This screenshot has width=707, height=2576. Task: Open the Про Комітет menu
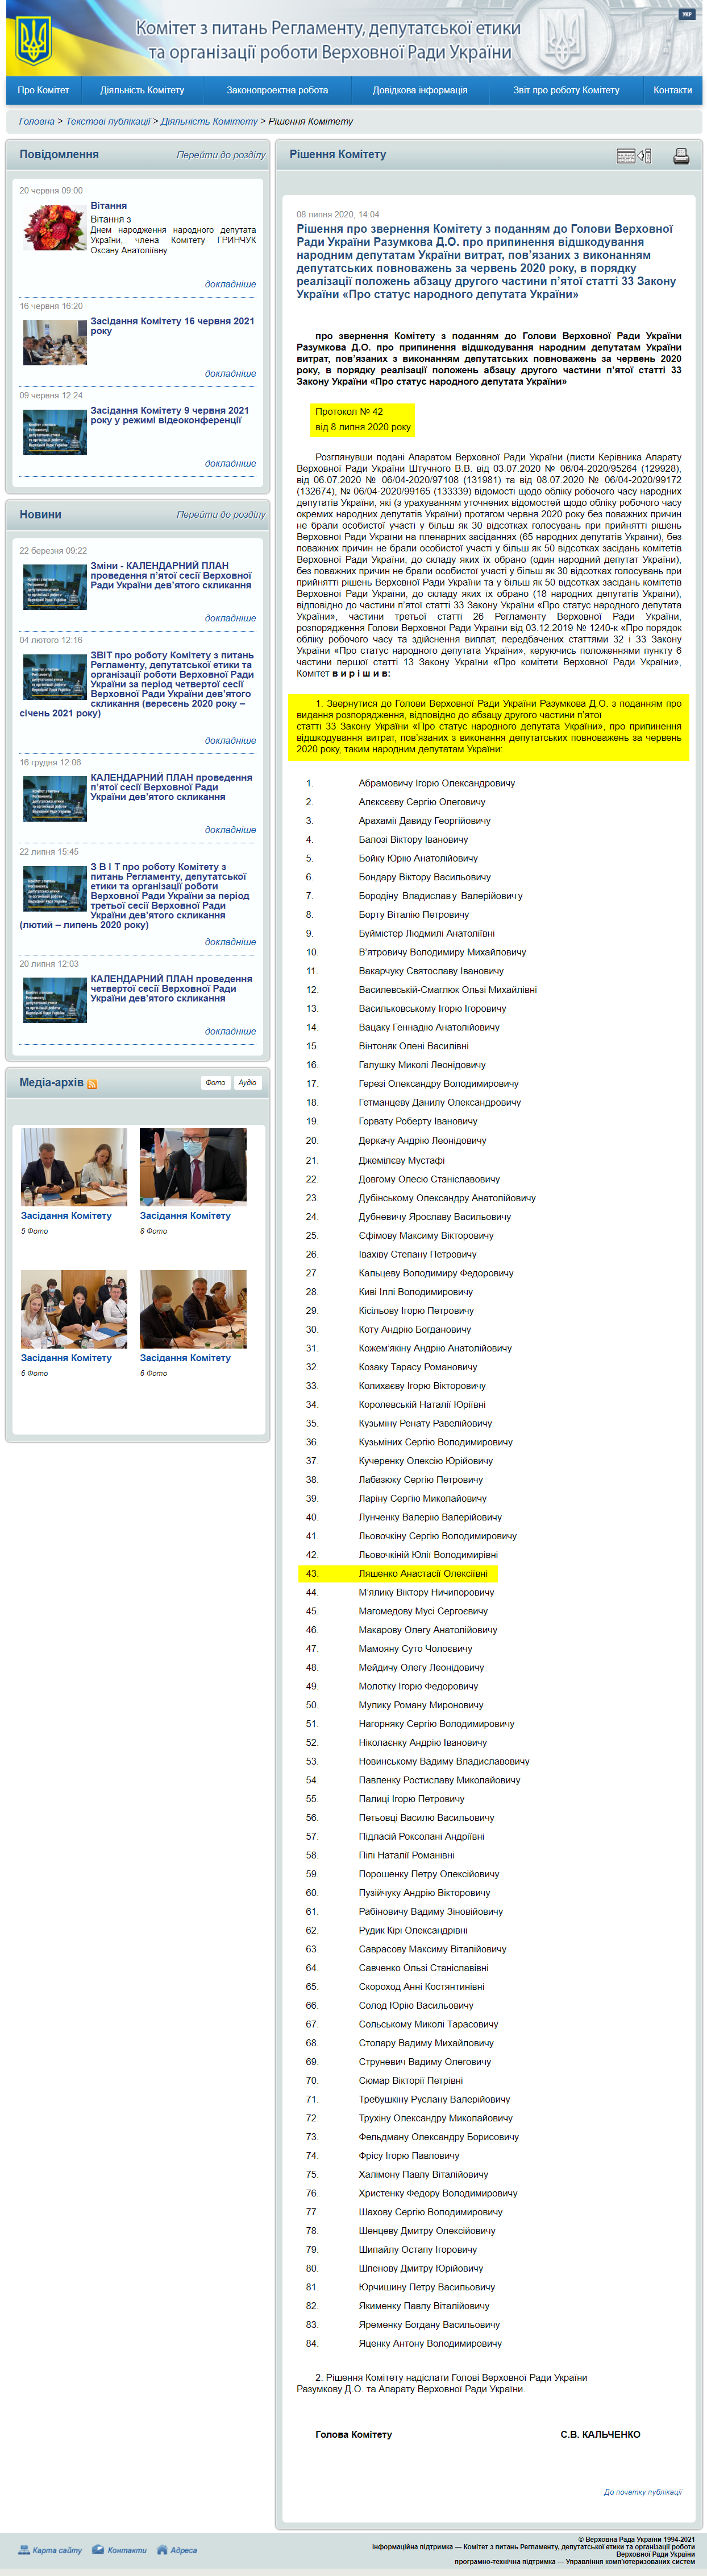click(x=44, y=90)
